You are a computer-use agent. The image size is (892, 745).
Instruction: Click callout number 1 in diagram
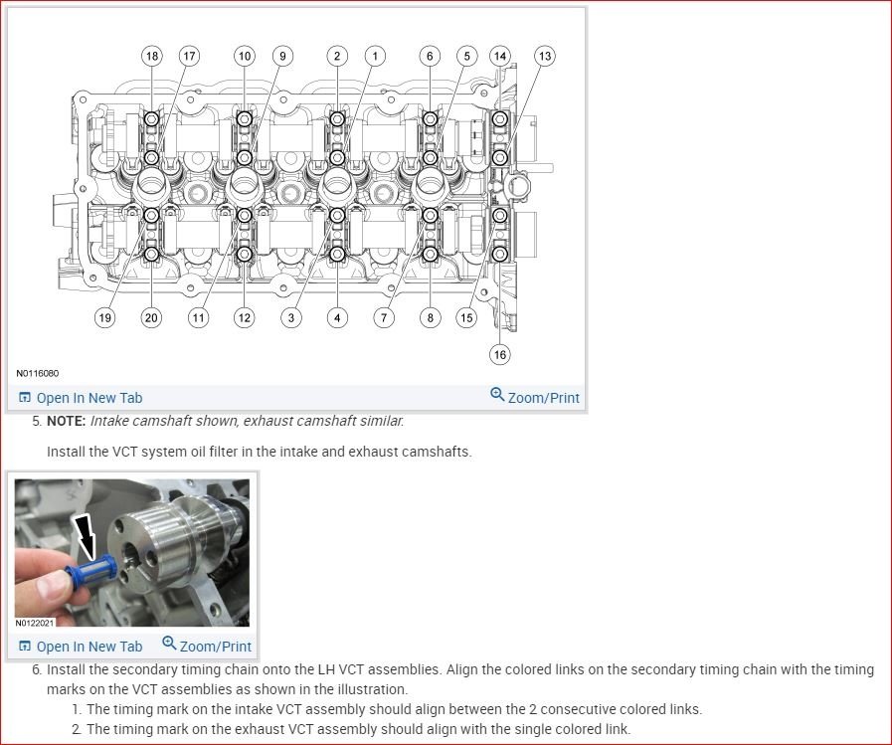(375, 56)
